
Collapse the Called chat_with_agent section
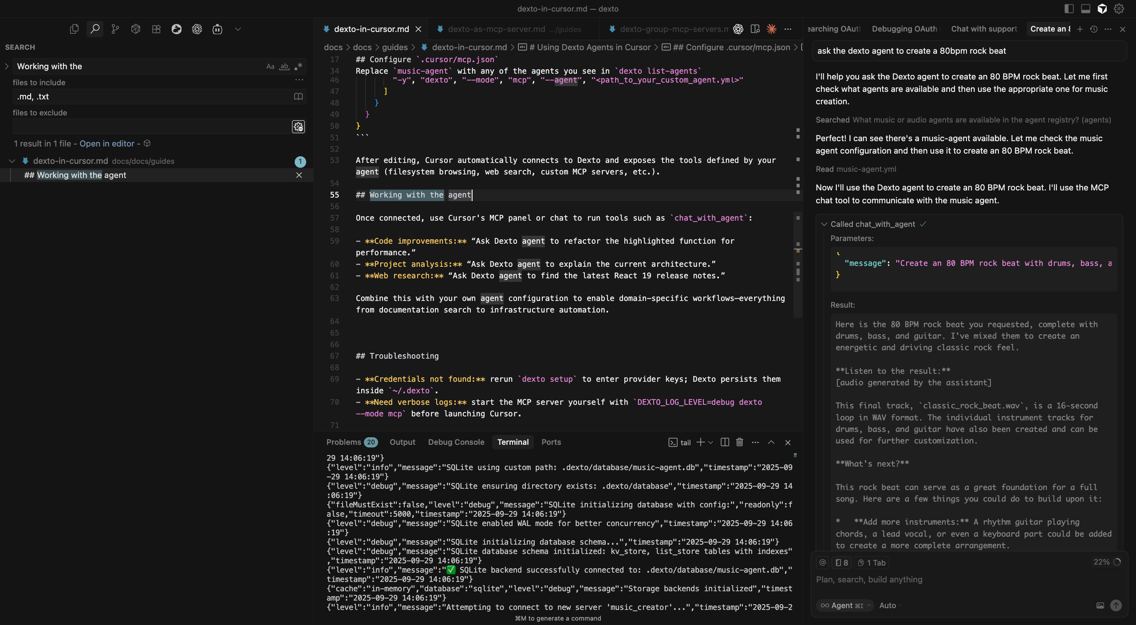824,224
